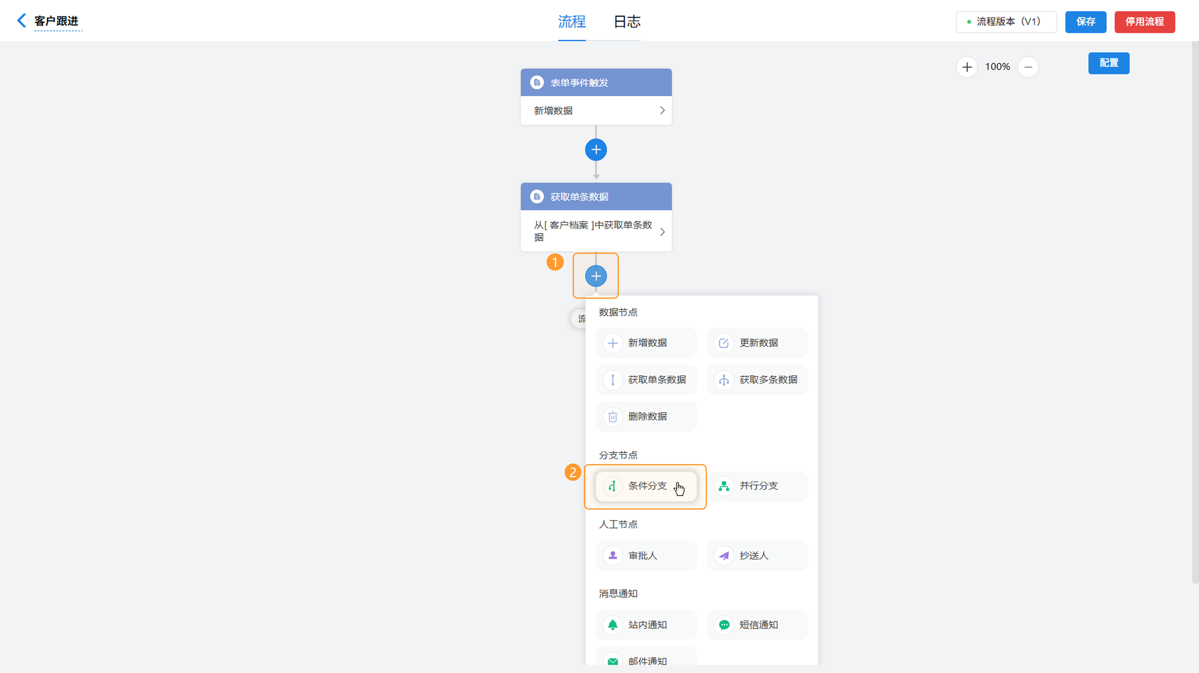The height and width of the screenshot is (673, 1199).
Task: Choose 新增数据 from the node menu
Action: [x=646, y=343]
